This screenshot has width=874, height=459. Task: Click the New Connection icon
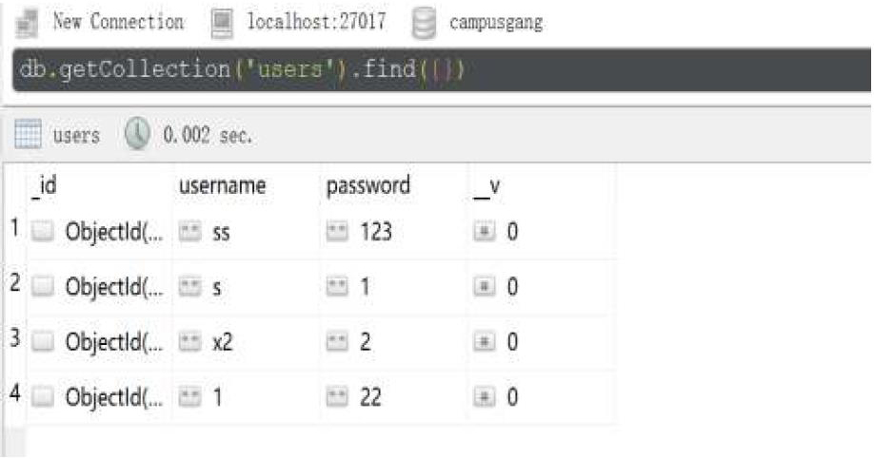[27, 24]
